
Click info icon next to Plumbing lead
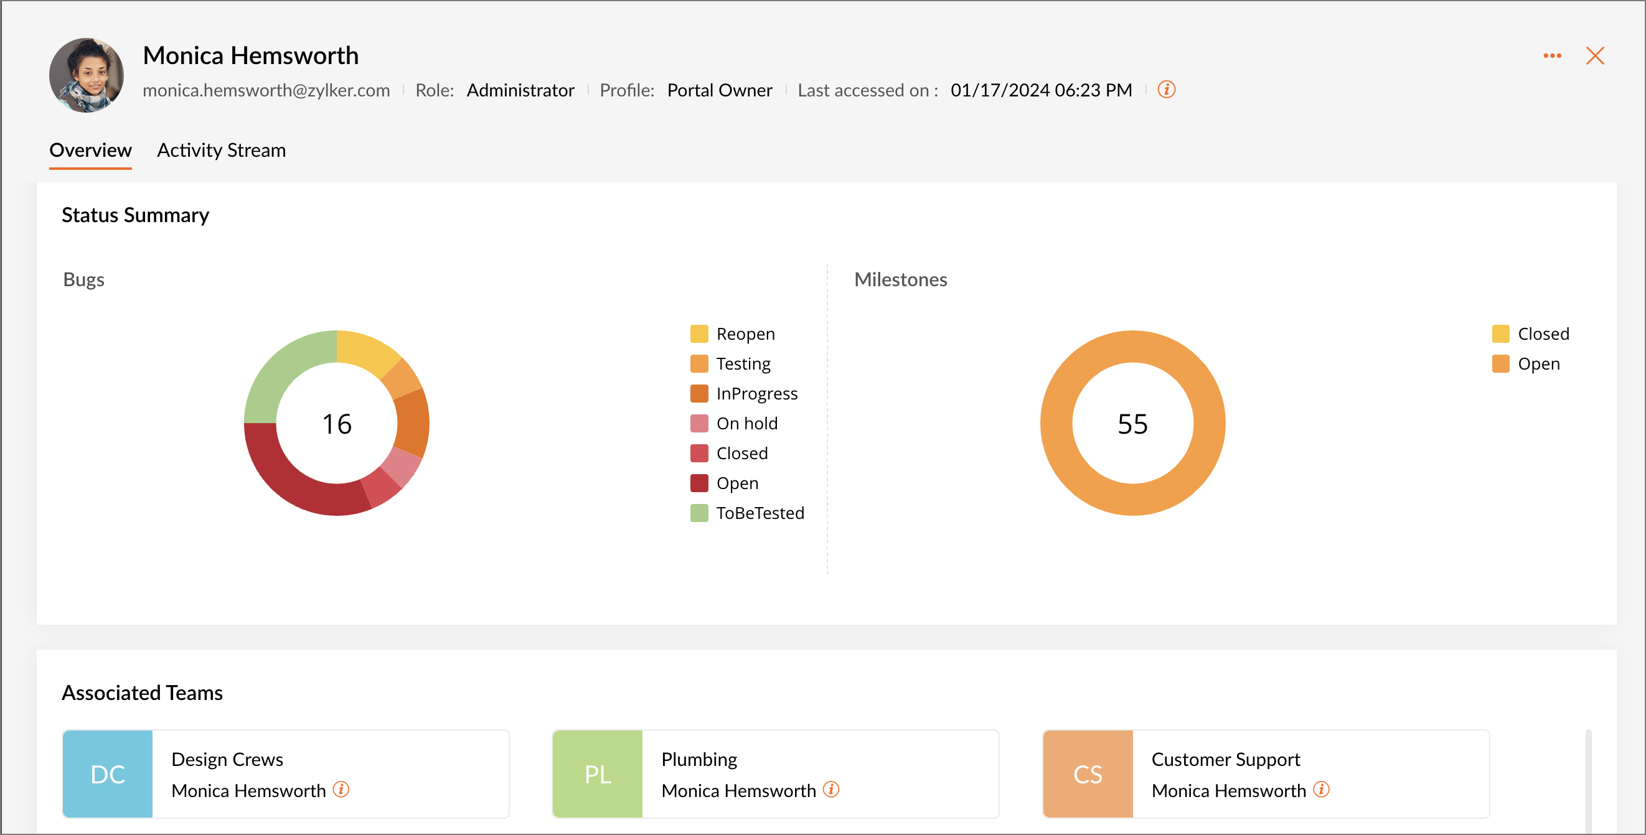tap(830, 790)
